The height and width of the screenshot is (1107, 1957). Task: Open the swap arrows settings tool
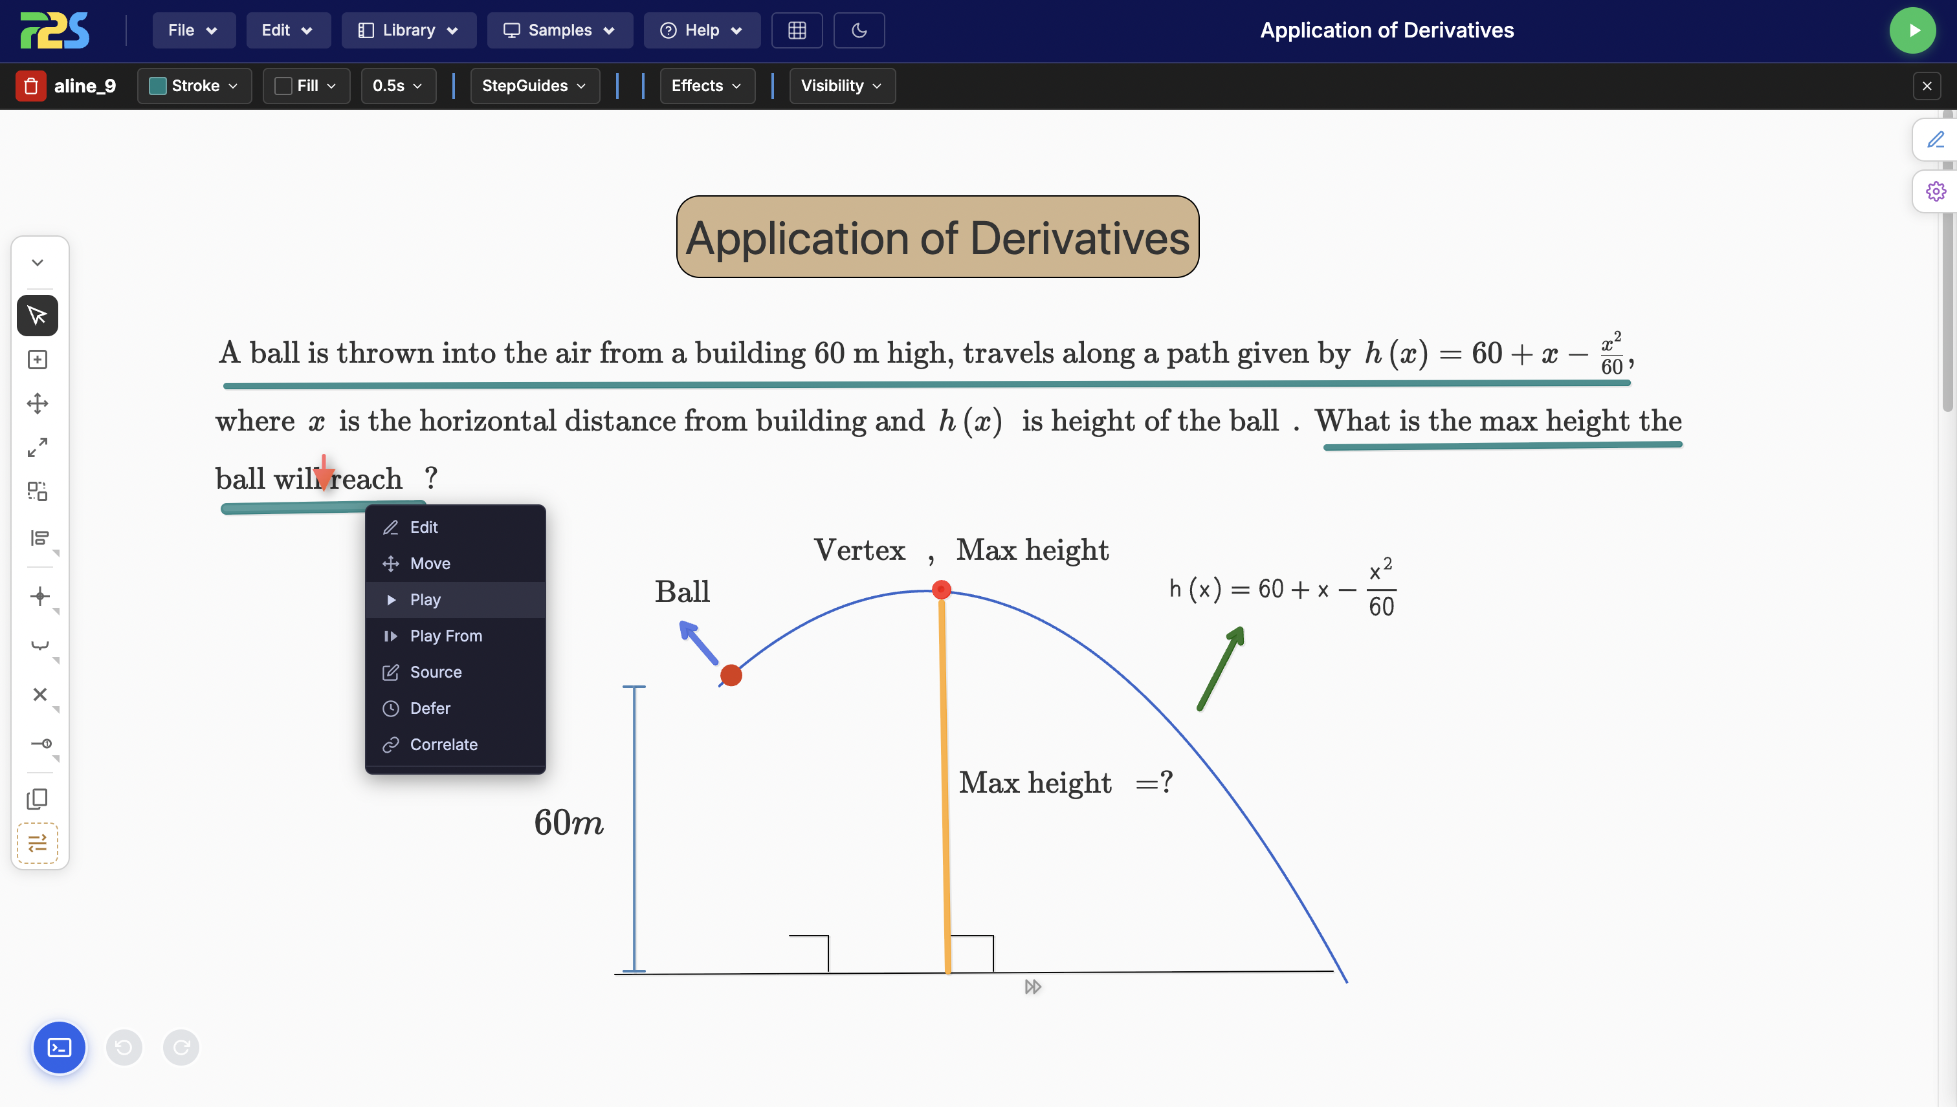pyautogui.click(x=38, y=843)
